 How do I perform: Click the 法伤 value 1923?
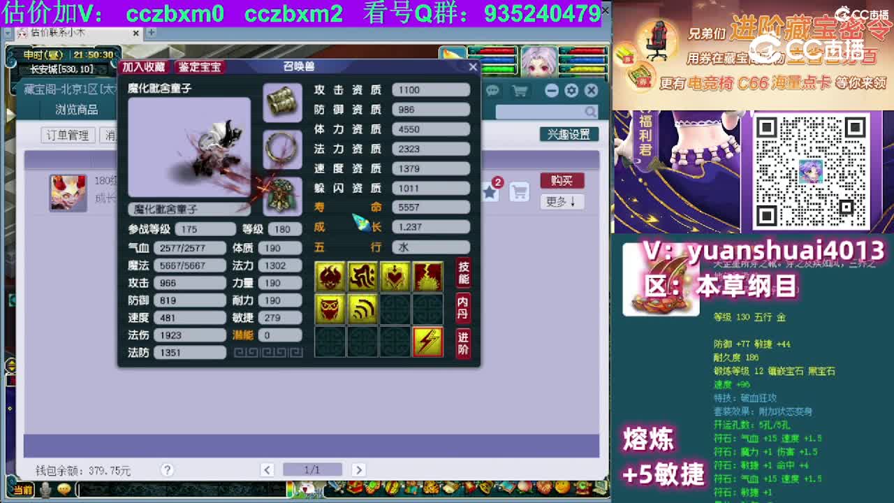[x=189, y=335]
